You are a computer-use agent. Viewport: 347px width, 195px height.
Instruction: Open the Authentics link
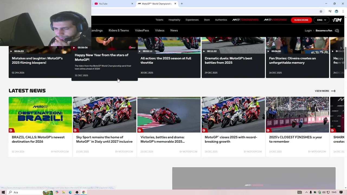[x=221, y=20]
